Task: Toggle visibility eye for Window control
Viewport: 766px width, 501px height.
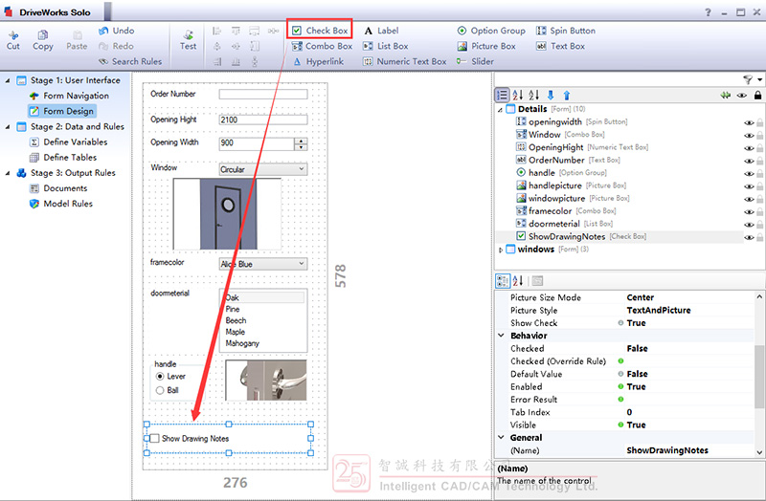Action: point(749,136)
